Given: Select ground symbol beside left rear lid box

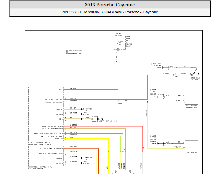Looking at the screenshot, I should click(161, 143).
